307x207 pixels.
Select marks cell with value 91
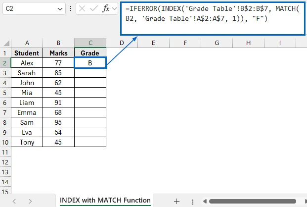(58, 103)
